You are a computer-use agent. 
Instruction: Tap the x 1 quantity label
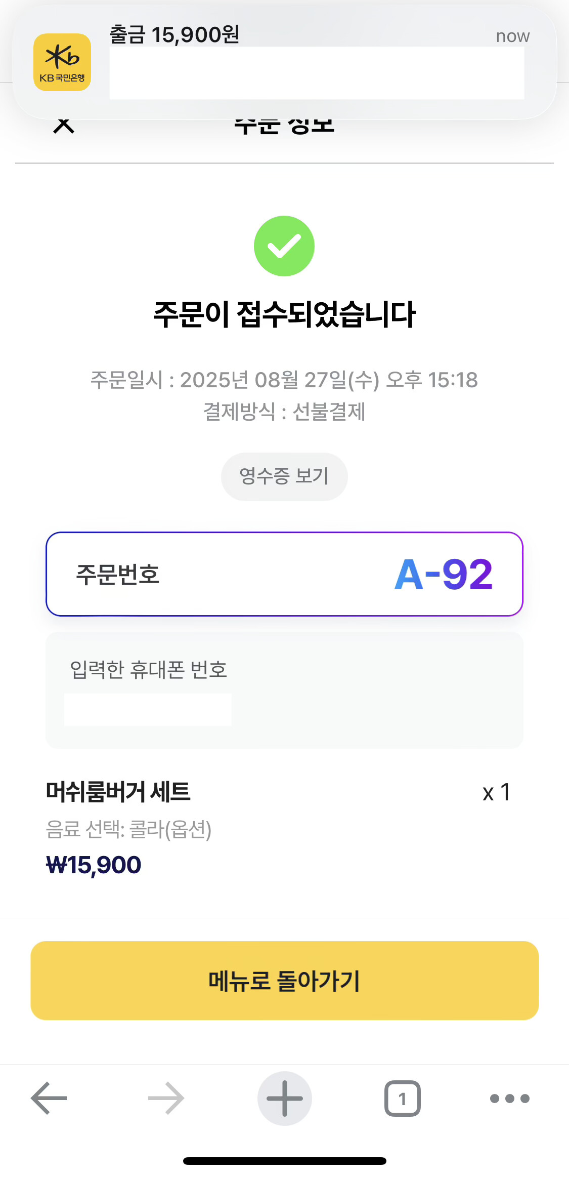tap(496, 792)
